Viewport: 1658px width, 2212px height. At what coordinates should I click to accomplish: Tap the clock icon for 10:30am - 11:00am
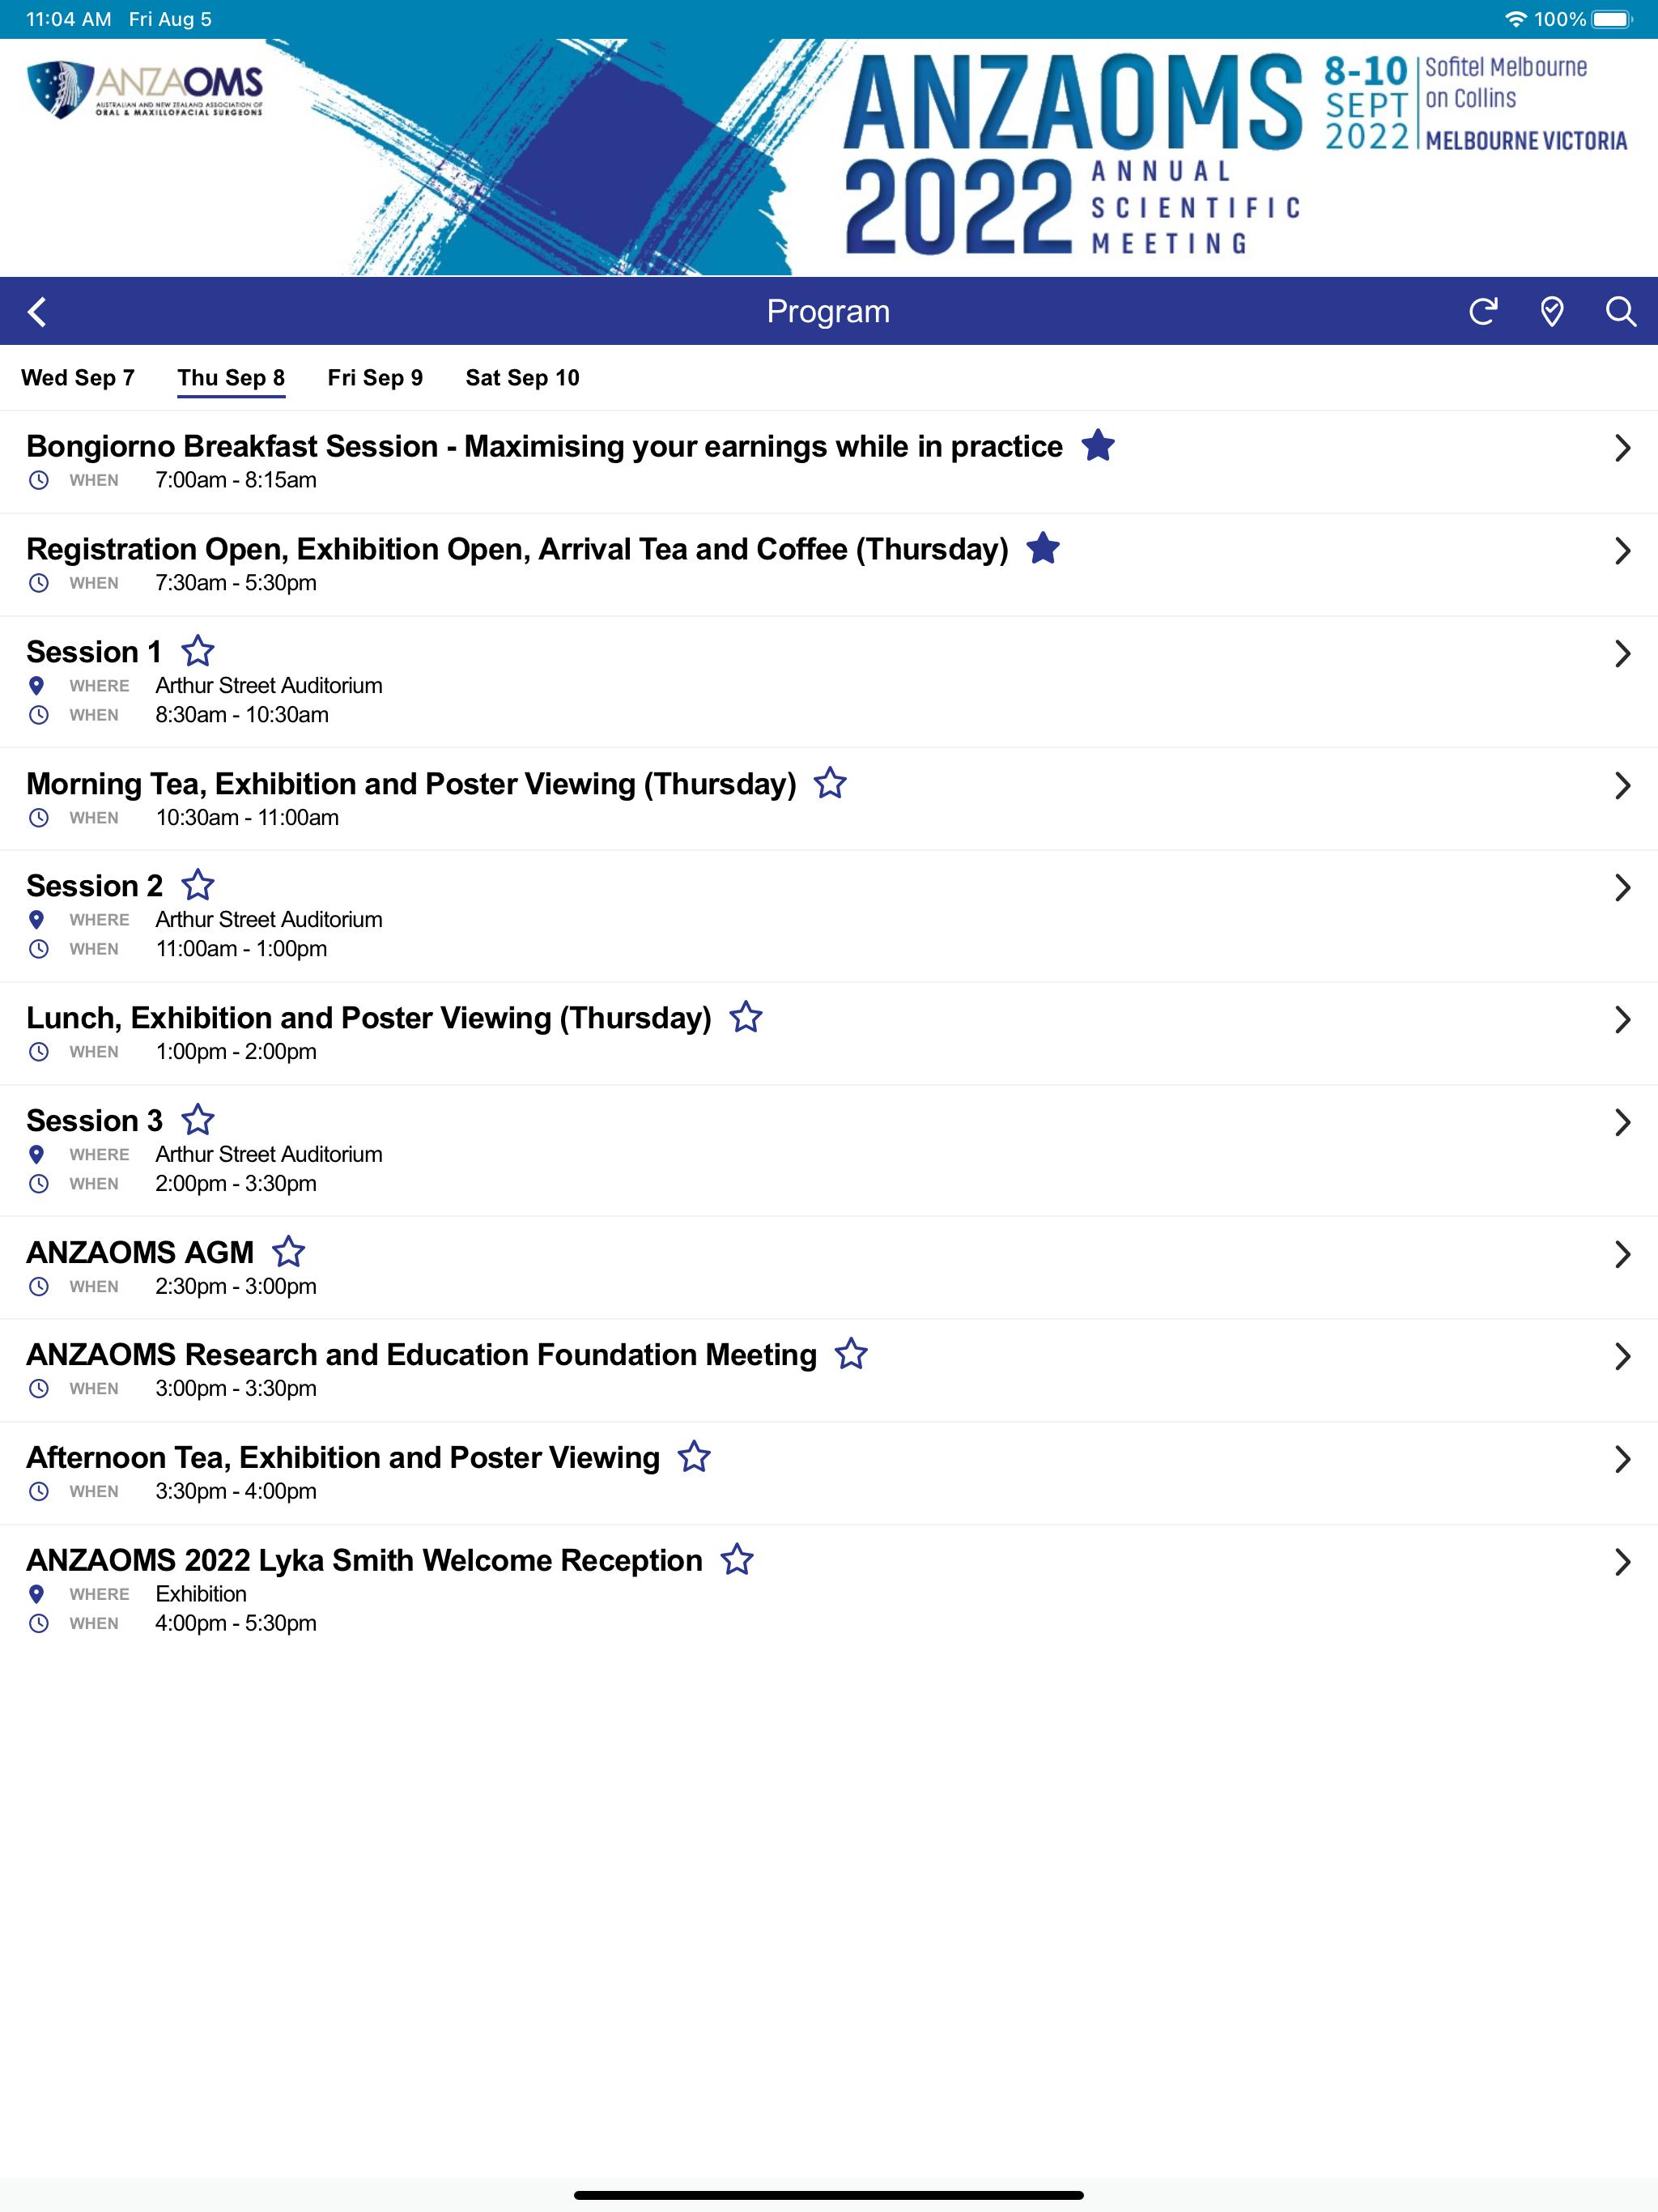pyautogui.click(x=38, y=818)
